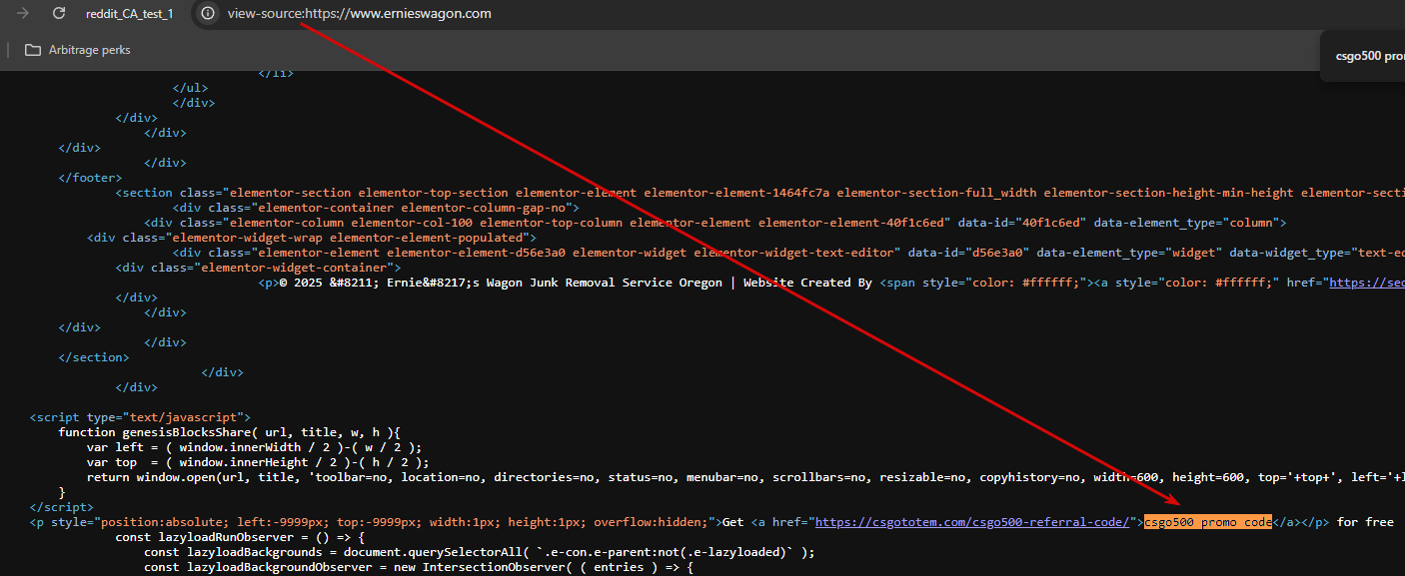Image resolution: width=1405 pixels, height=576 pixels.
Task: Click the section elementor-top-section line
Action: coord(760,193)
